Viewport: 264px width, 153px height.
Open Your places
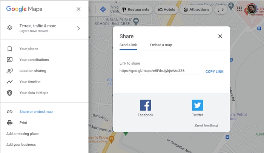(29, 49)
